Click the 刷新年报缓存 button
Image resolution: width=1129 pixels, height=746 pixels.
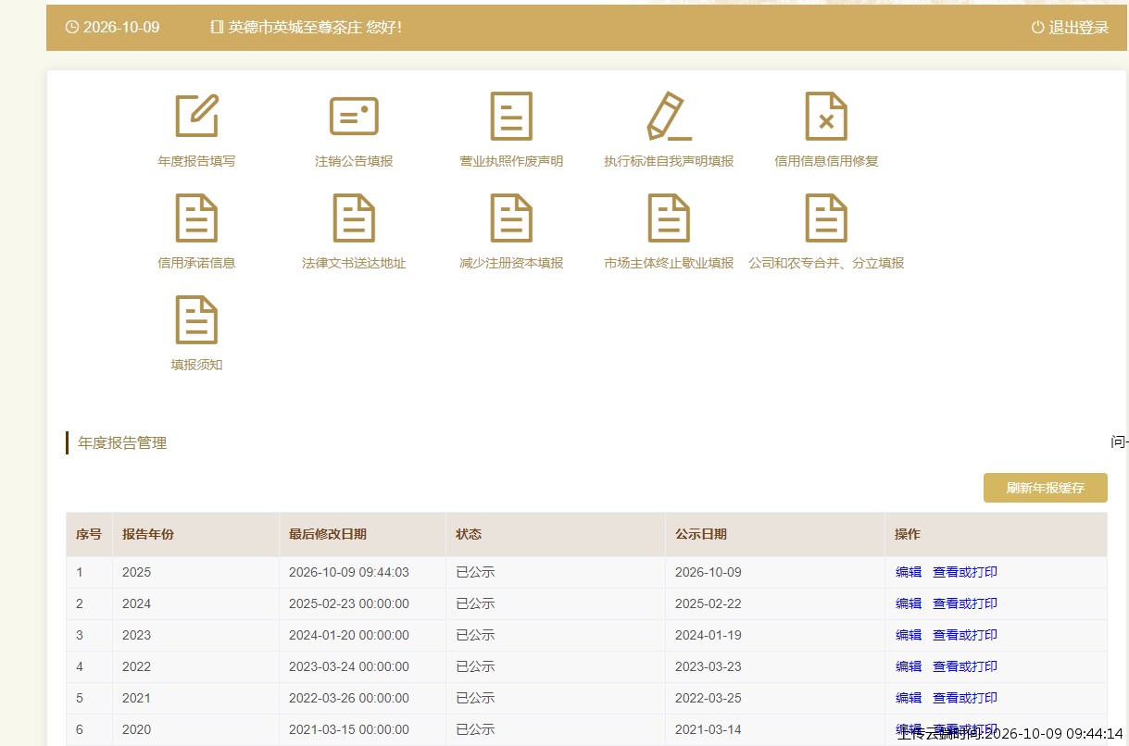tap(1045, 488)
